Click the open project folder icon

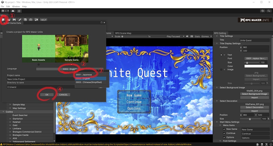tap(9, 20)
